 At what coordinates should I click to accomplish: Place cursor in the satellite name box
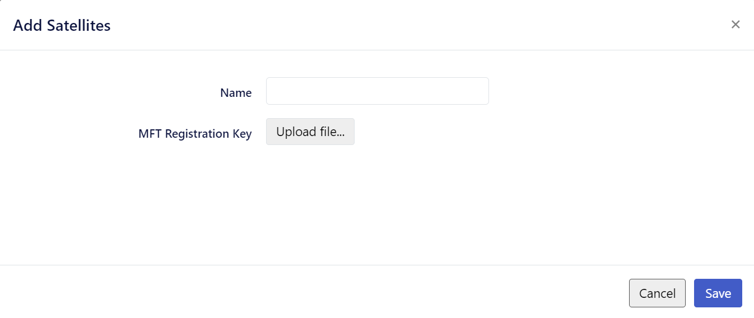[377, 91]
